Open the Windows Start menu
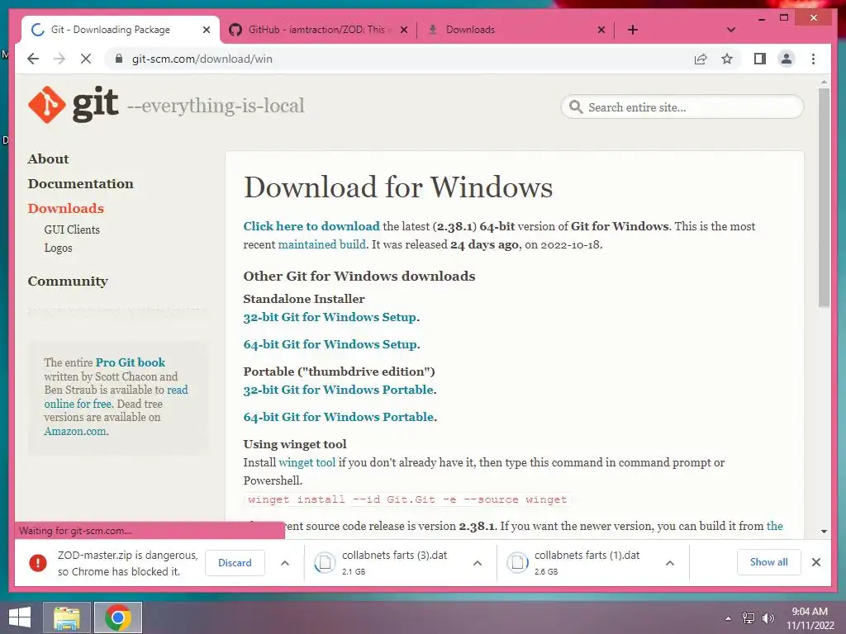The width and height of the screenshot is (846, 634). coord(20,617)
